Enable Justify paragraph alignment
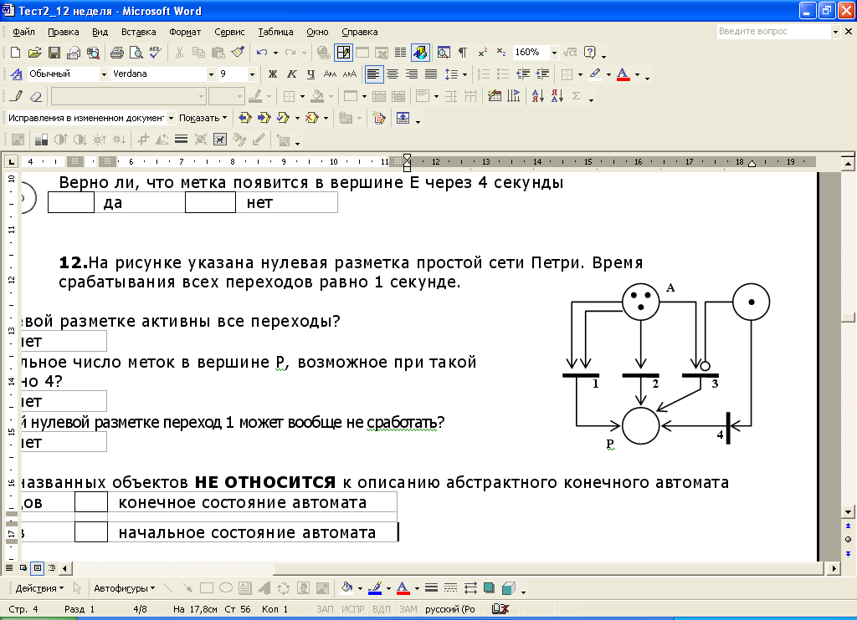This screenshot has height=620, width=857. [431, 74]
